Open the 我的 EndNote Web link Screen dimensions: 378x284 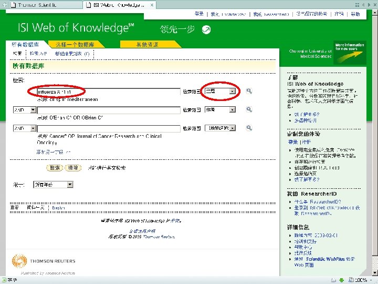[x=228, y=14]
